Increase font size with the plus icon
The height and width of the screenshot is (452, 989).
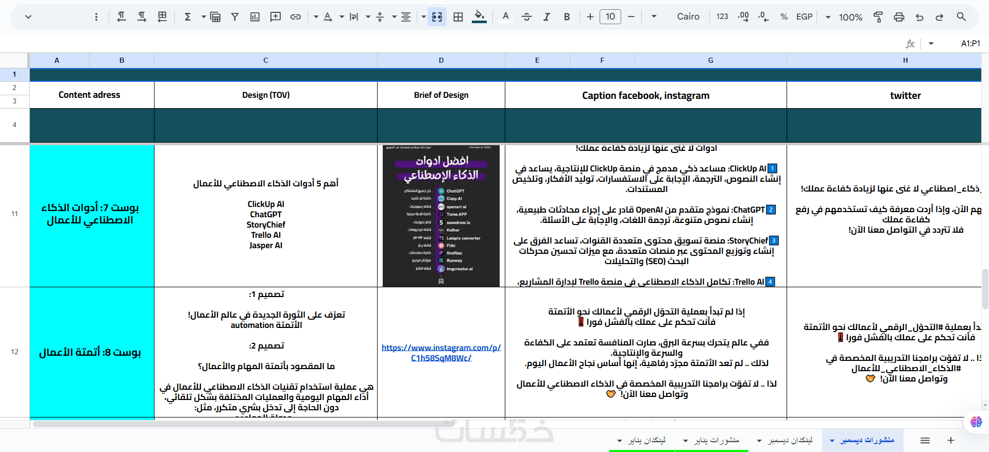590,17
